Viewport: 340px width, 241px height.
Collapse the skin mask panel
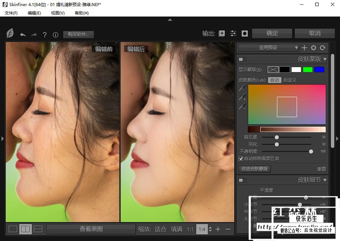click(x=325, y=59)
